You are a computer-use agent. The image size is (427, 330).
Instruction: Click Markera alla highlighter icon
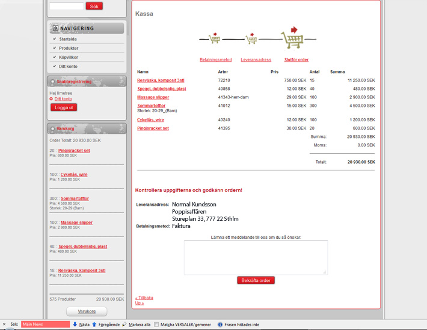pyautogui.click(x=124, y=324)
